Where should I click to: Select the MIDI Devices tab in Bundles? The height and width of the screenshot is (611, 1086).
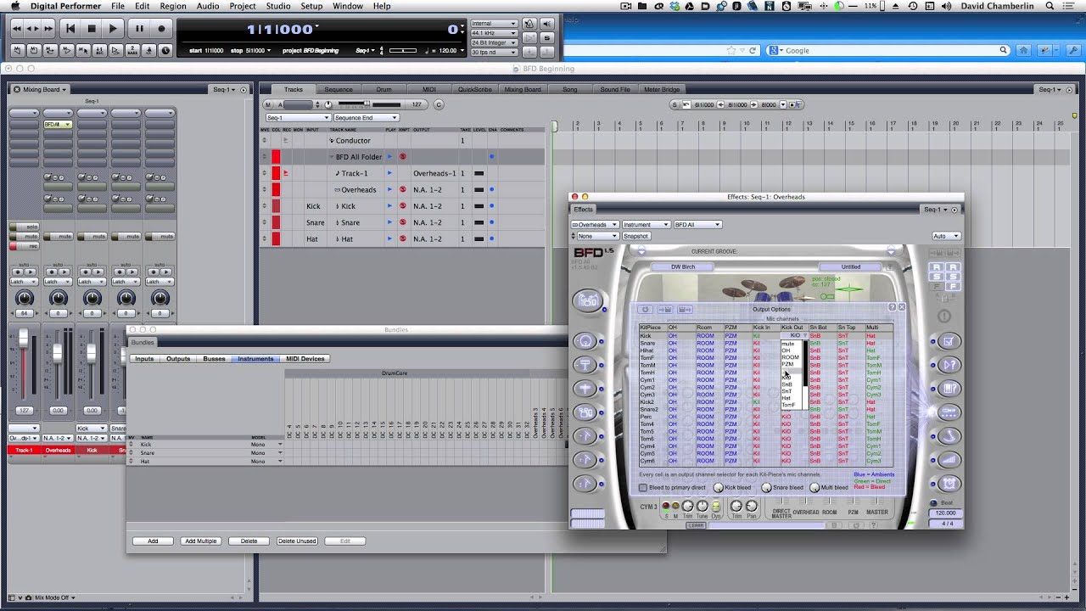(x=305, y=359)
